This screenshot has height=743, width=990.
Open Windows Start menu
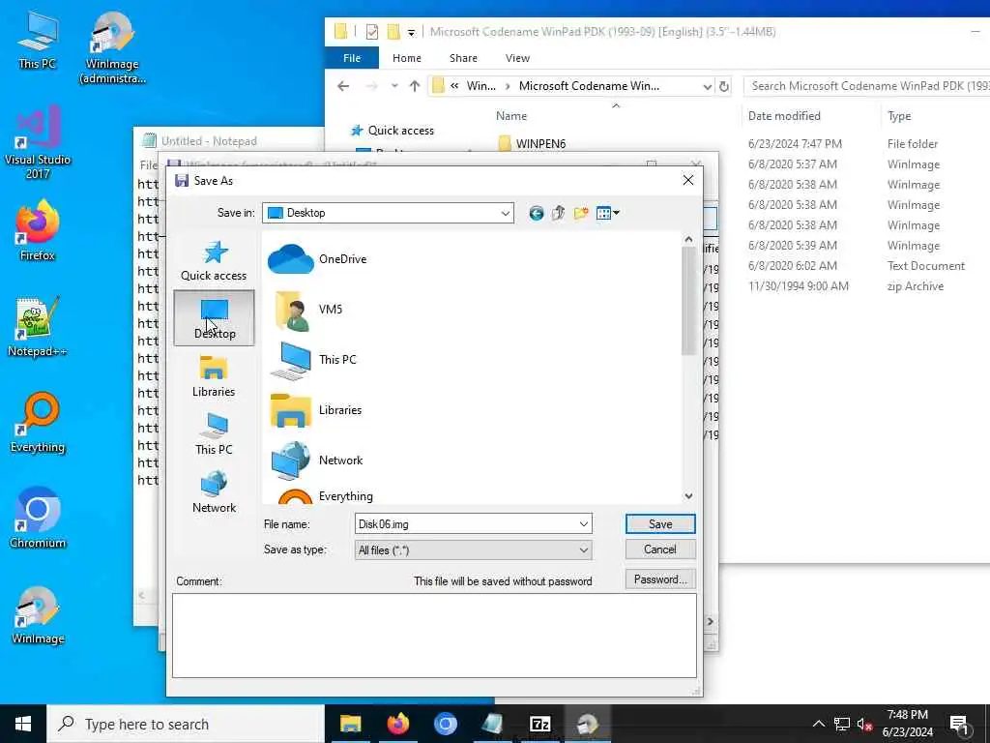23,724
